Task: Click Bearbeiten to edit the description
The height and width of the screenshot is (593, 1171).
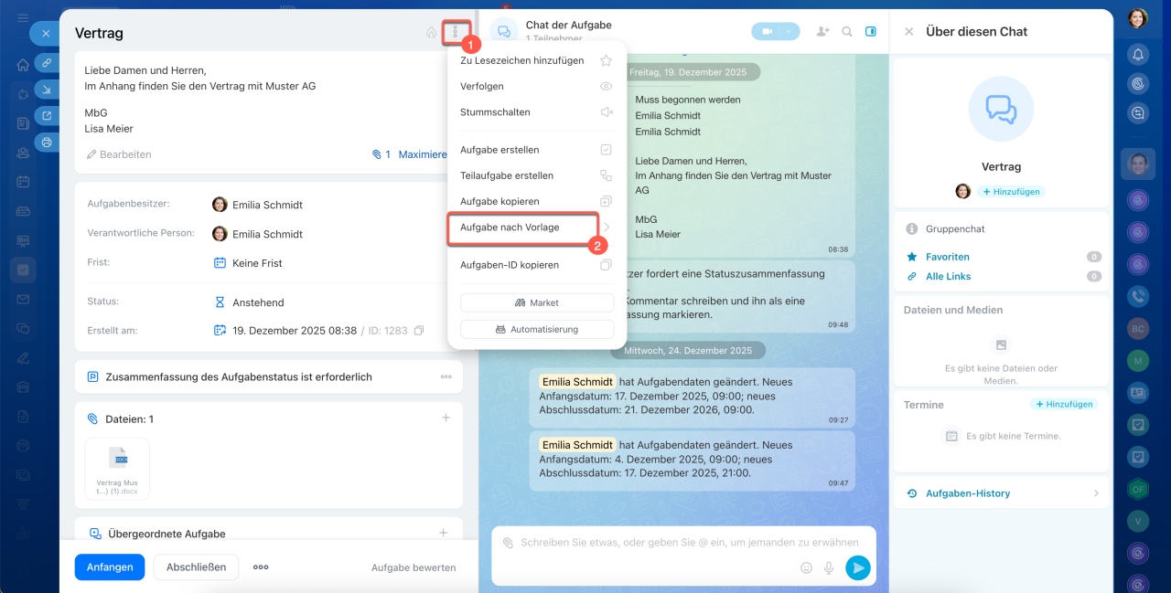Action: pos(119,154)
